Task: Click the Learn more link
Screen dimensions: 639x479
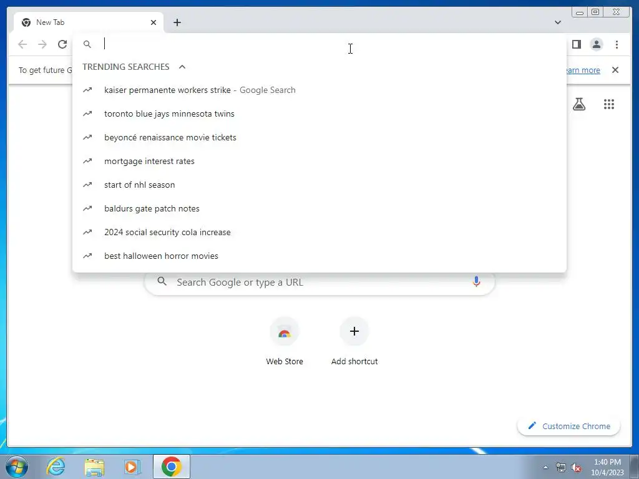Action: 583,70
